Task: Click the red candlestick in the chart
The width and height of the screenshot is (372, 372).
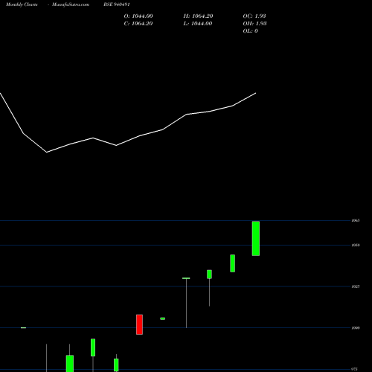Action: point(139,324)
